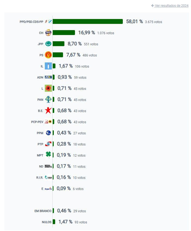This screenshot has height=231, width=191.
Task: Click the Iniciativa Liberal blue logo
Action: [48, 66]
